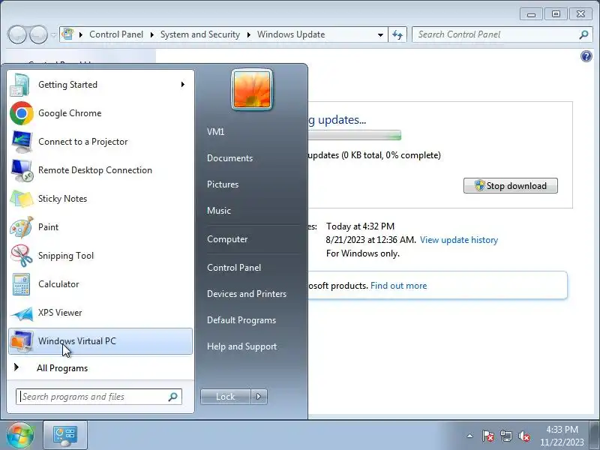Open Music from Start menu

(219, 211)
